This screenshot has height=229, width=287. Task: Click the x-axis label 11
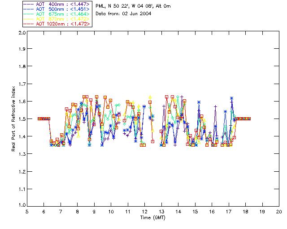click(x=128, y=212)
